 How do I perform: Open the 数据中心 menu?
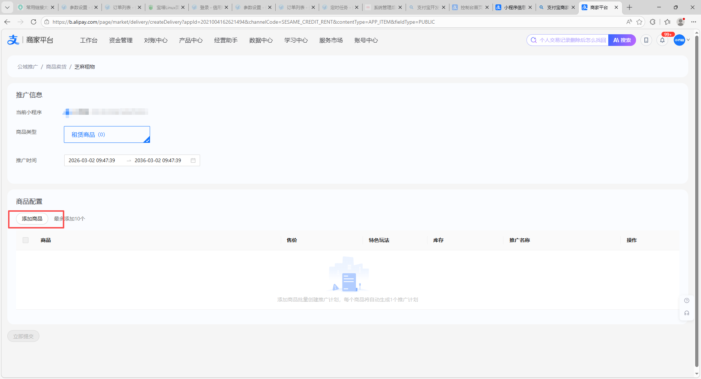pos(261,40)
